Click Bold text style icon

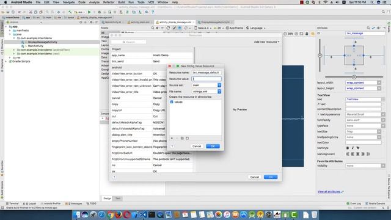click(x=348, y=148)
